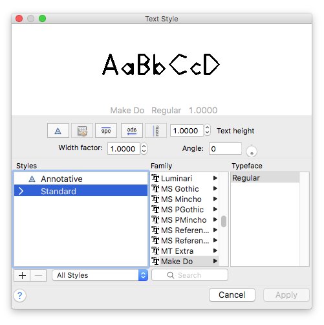324x325 pixels.
Task: Toggle the vertical text effect button
Action: 156,131
